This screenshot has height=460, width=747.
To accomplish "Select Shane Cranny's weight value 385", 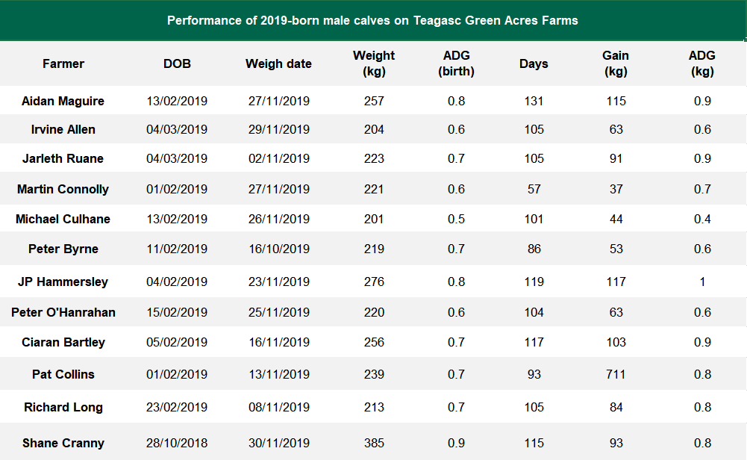I will pos(374,443).
